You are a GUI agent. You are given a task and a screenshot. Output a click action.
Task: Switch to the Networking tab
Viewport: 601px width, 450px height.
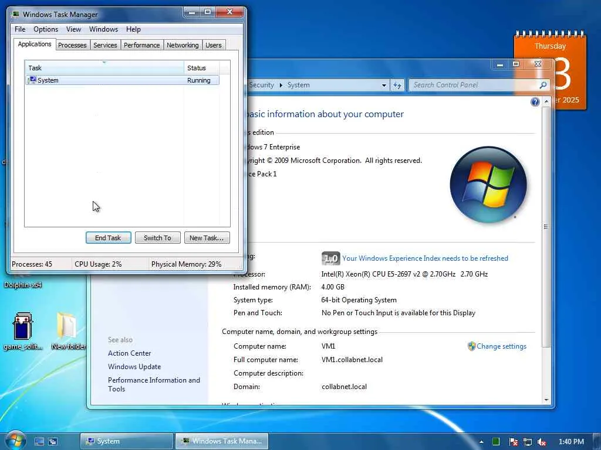[183, 45]
